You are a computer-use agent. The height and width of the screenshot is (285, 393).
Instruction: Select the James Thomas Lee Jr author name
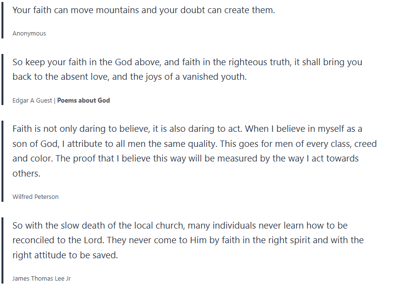tap(41, 279)
